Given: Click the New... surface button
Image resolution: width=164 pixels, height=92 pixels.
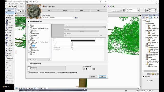Looking at the screenshot, I should pos(50,10).
